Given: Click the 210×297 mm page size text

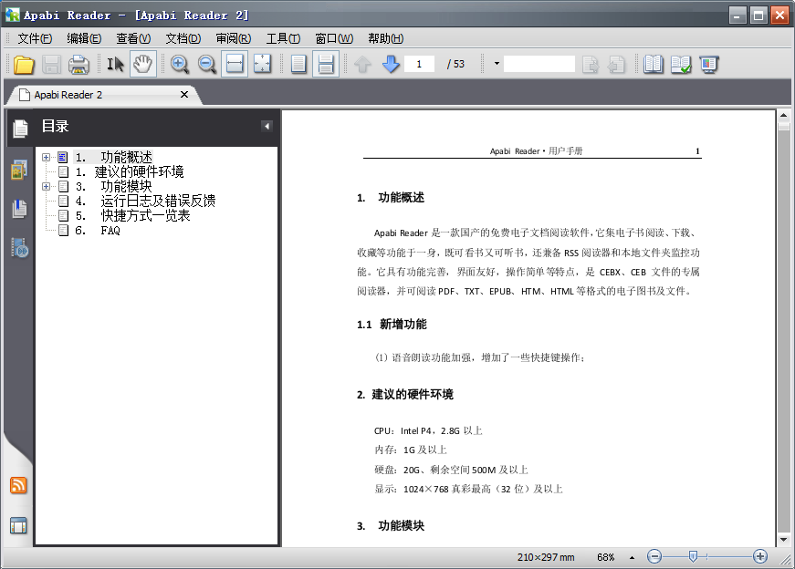Looking at the screenshot, I should click(546, 557).
